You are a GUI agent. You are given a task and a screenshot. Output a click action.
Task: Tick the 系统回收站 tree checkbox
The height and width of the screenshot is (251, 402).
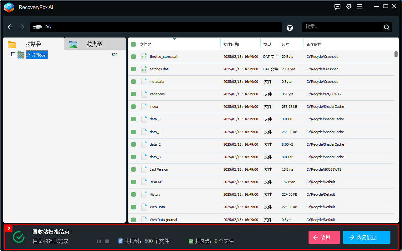point(13,54)
